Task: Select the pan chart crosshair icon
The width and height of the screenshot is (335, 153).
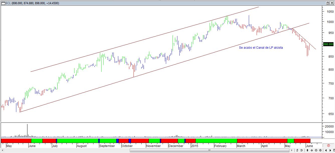Action: click(x=312, y=150)
